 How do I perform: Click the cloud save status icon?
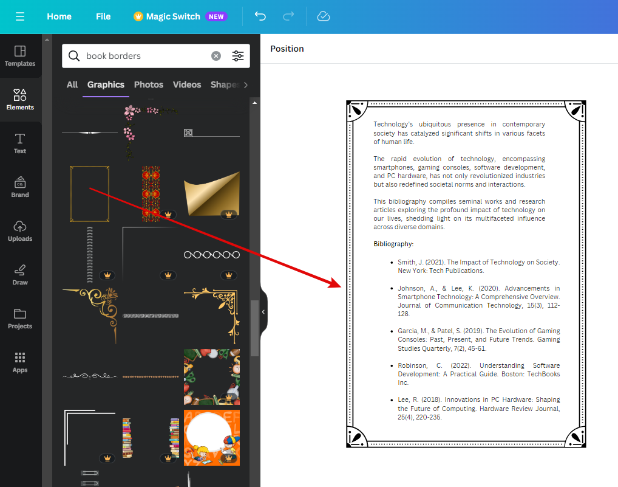tap(323, 16)
